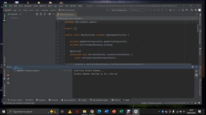Open the Terminal tool window
Viewport: 206px width, 115px height.
53,100
